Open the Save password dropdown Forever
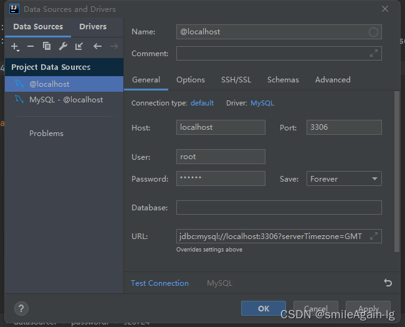 pos(344,178)
